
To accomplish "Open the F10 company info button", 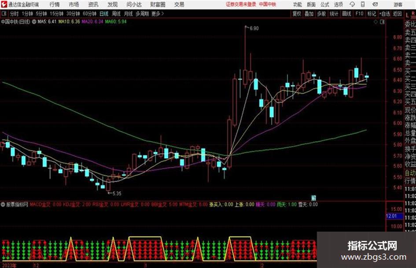I will pos(359,14).
